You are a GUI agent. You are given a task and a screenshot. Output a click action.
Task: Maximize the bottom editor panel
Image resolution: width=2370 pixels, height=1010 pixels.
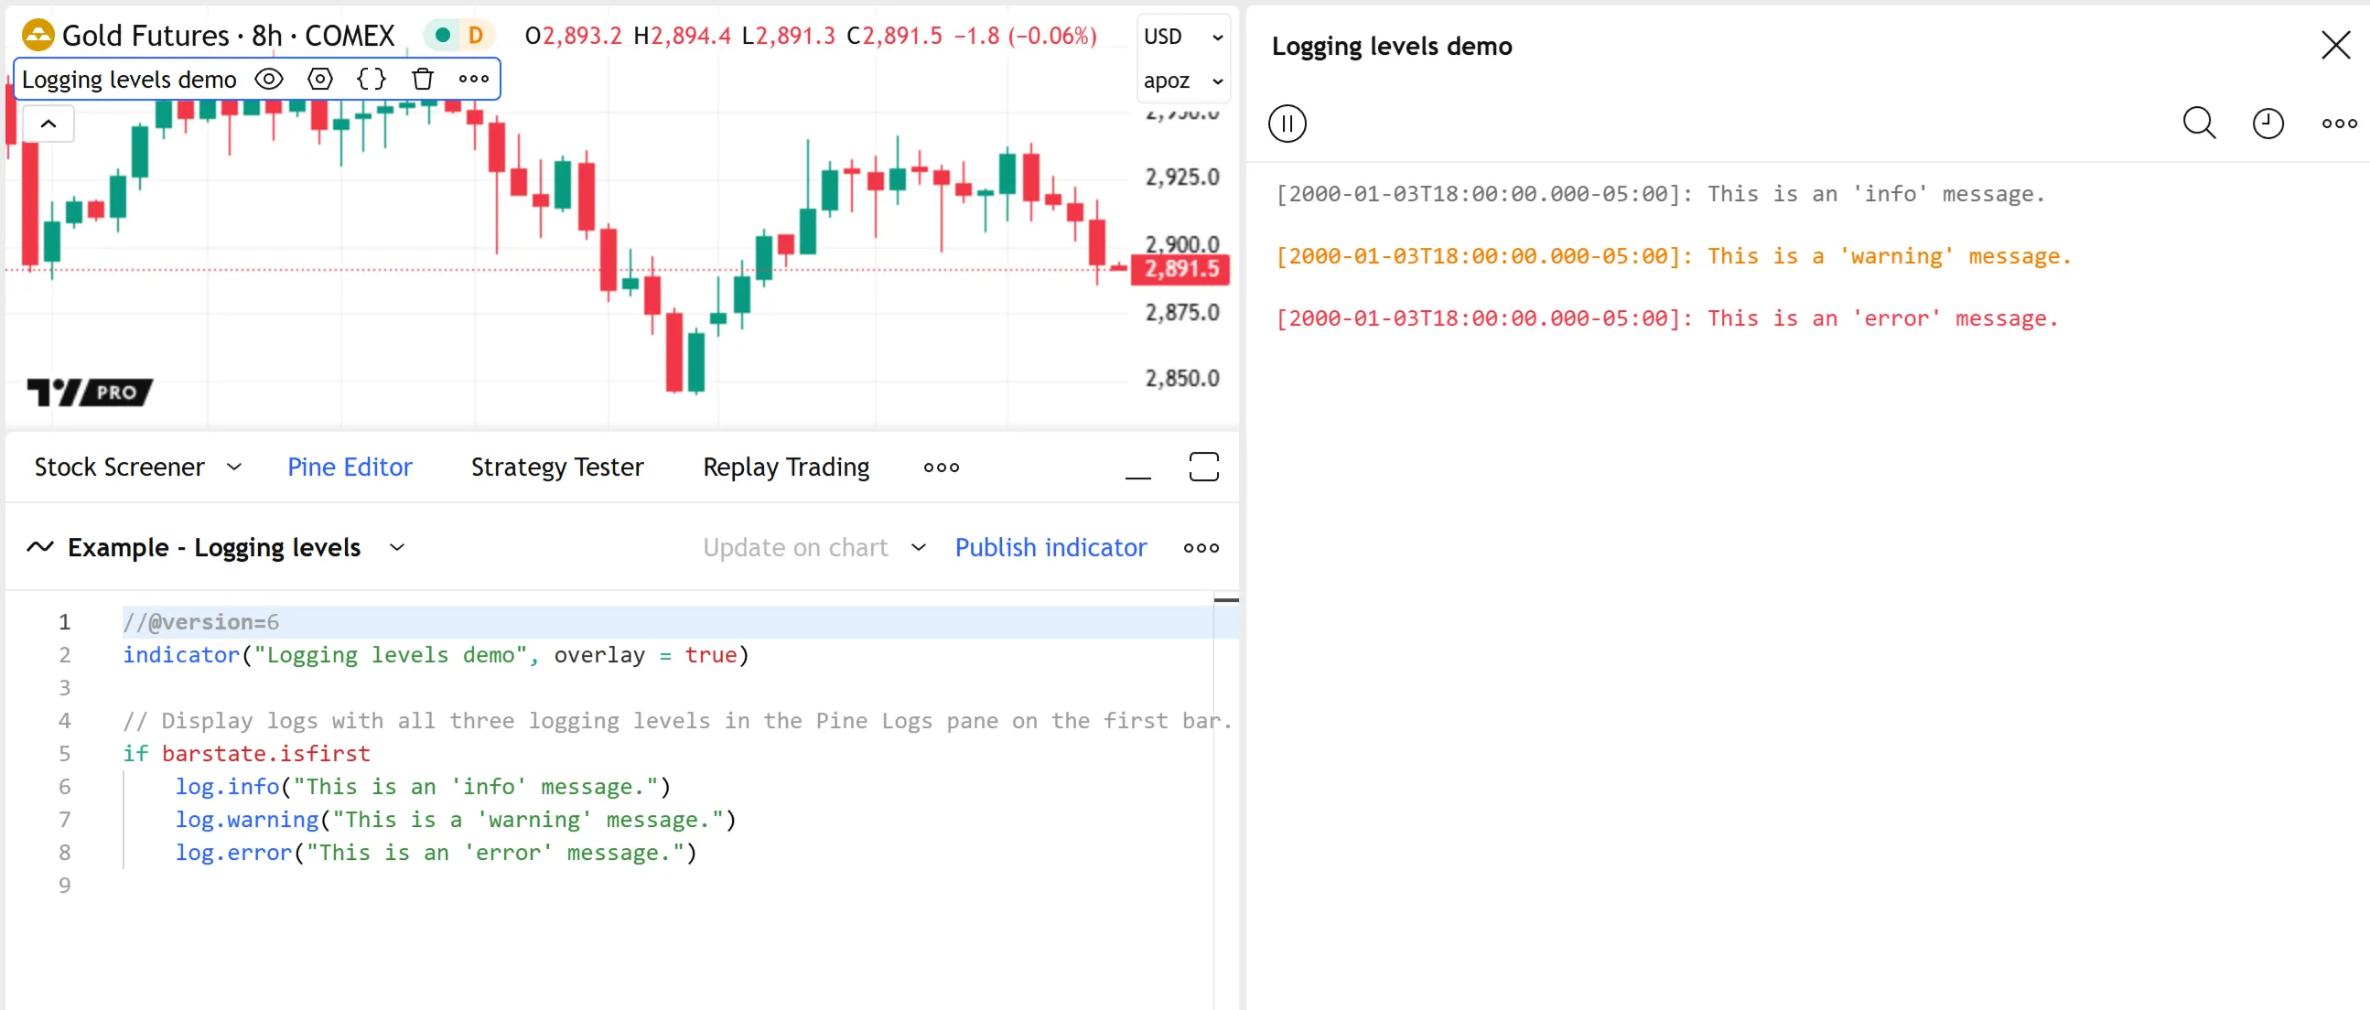click(1203, 467)
